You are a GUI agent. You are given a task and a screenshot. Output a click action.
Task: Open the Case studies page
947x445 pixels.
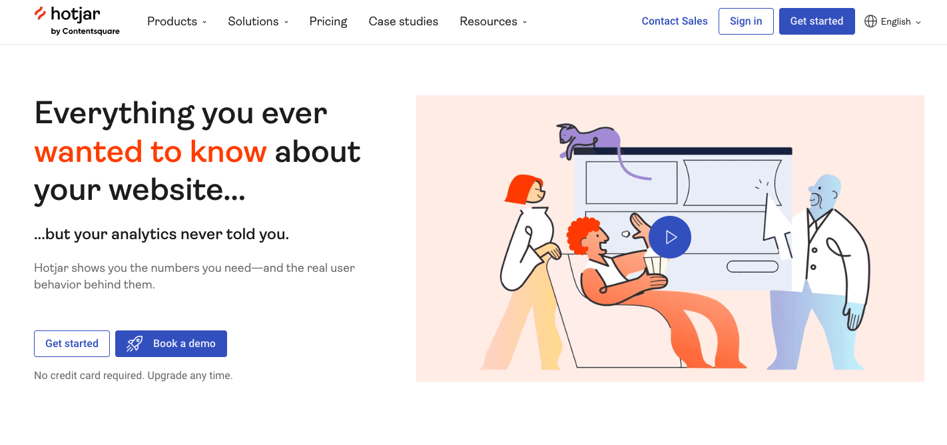click(404, 21)
